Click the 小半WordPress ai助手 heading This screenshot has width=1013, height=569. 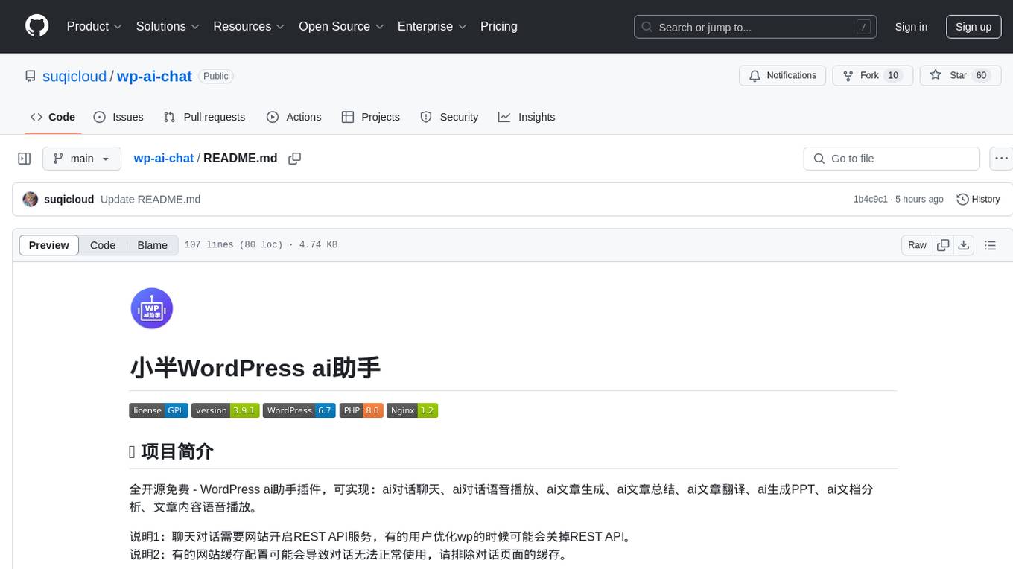coord(255,368)
